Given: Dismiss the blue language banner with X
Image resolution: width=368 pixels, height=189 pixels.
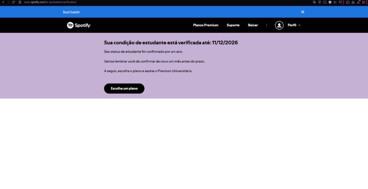Looking at the screenshot, I should [x=302, y=12].
